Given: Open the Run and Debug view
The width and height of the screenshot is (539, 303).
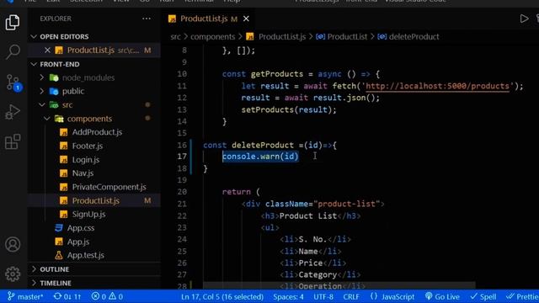Looking at the screenshot, I should click(13, 112).
